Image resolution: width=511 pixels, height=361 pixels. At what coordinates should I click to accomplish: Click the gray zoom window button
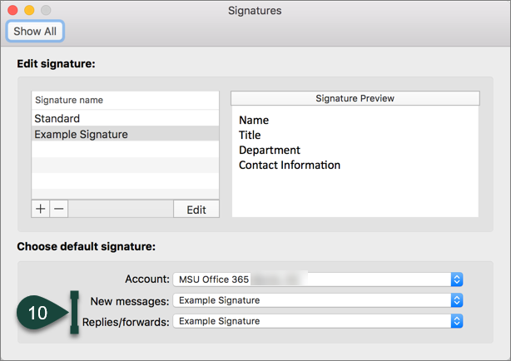click(x=45, y=11)
